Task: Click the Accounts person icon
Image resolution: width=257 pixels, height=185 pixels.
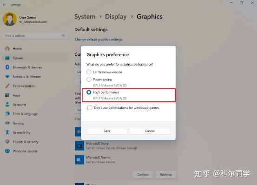Action: point(7,105)
